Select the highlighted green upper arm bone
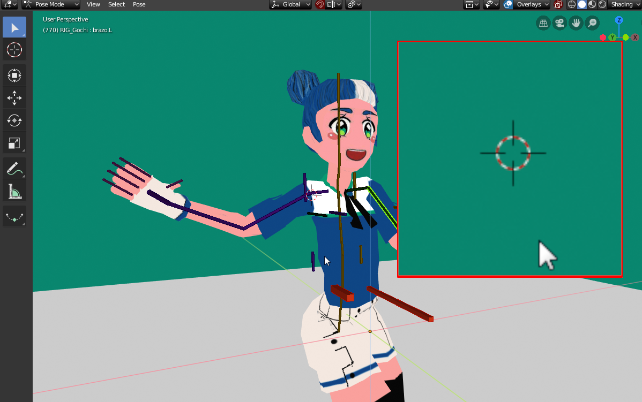The width and height of the screenshot is (642, 402). point(382,207)
